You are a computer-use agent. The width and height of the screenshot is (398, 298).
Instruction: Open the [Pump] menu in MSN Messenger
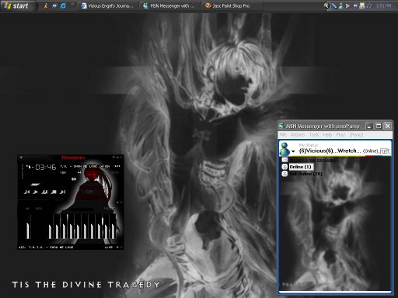click(x=356, y=135)
